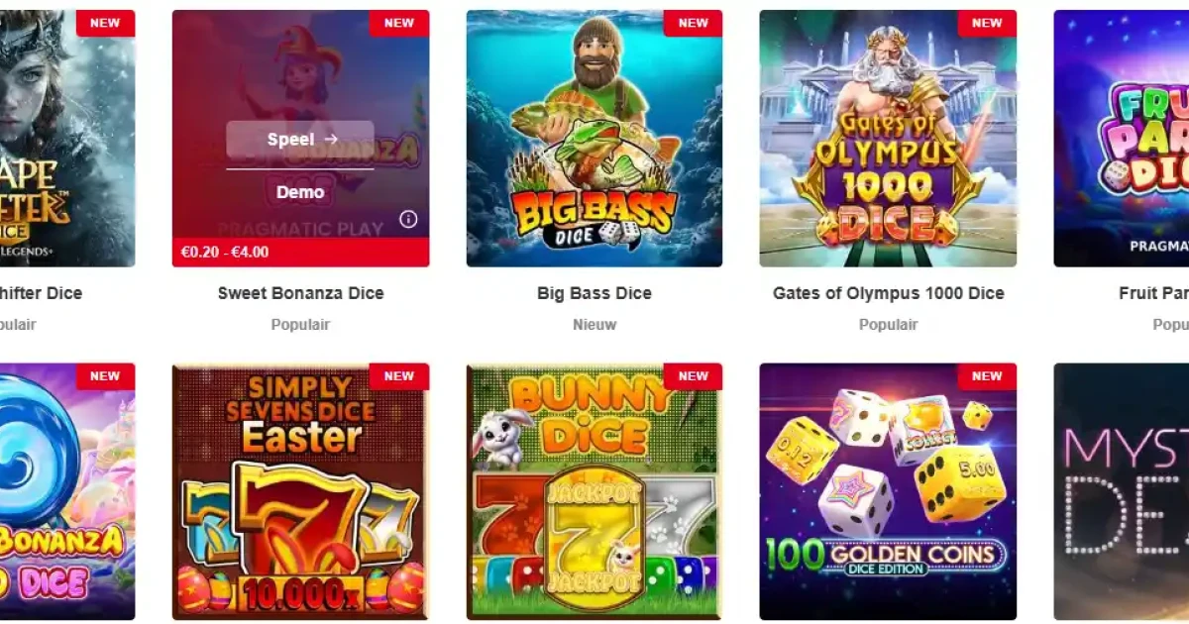Screen dimensions: 1189x624
Task: Open the Big Bass Dice game thumbnail
Action: pos(594,139)
